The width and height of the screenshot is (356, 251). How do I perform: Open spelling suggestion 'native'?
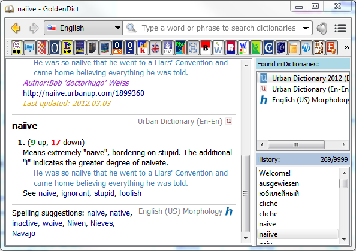[120, 213]
